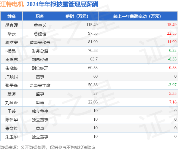Viewport: 178px width, 150px height.
Task: Click the name cell 刘秋香
Action: point(12,103)
